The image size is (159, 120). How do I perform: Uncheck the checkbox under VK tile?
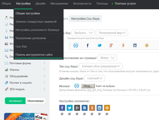pos(85,114)
